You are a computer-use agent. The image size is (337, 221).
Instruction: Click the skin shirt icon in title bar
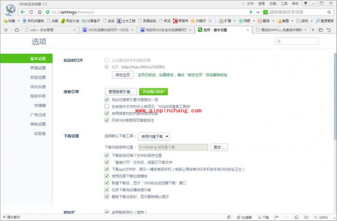[306, 3]
